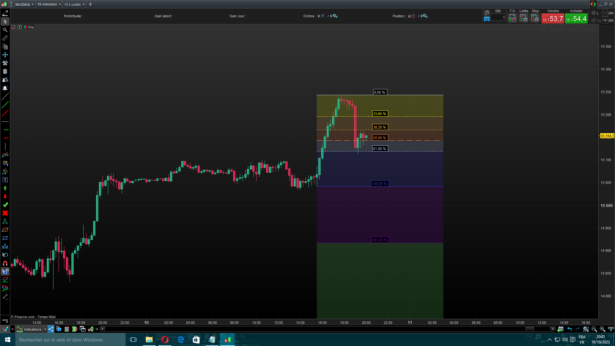The width and height of the screenshot is (615, 346).
Task: Click the blue keyboard icon
Action: coord(487,19)
